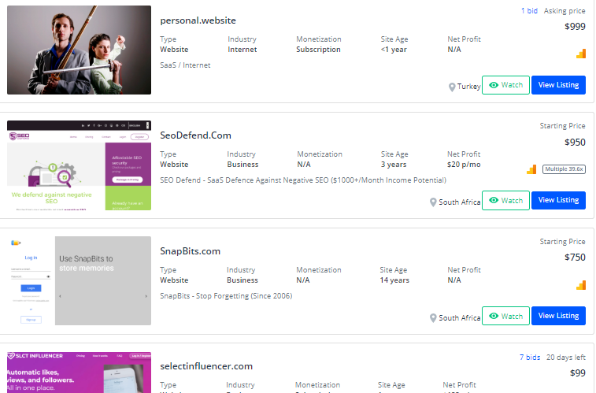Screen dimensions: 596x393
Task: View Listing for personal.website
Action: point(558,85)
